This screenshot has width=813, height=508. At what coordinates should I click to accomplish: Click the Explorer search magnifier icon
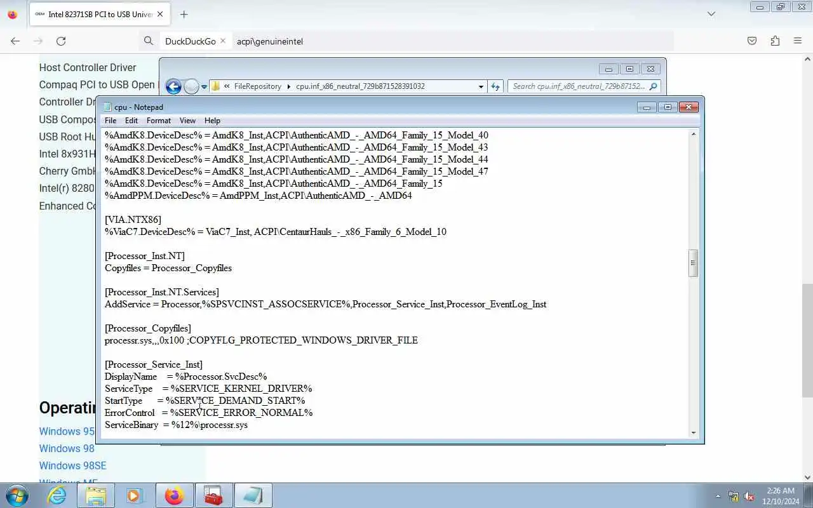click(654, 86)
